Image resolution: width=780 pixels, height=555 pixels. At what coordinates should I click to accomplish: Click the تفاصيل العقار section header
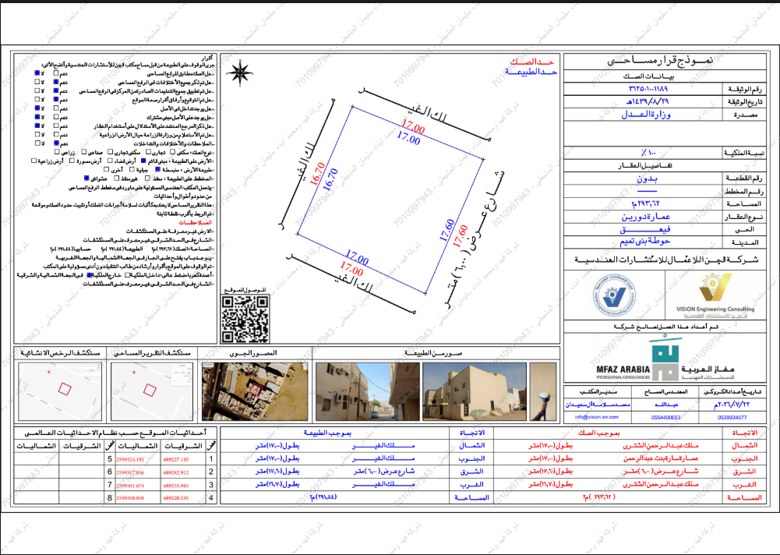coord(644,165)
